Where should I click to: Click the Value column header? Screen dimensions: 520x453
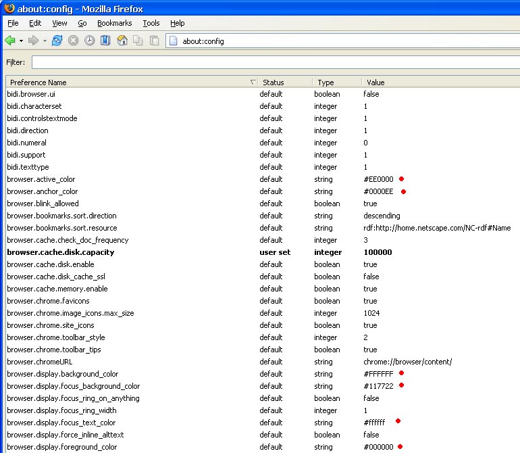click(375, 82)
